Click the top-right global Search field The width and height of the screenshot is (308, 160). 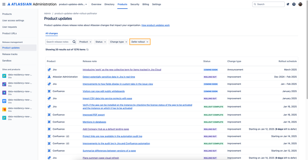tap(268, 4)
